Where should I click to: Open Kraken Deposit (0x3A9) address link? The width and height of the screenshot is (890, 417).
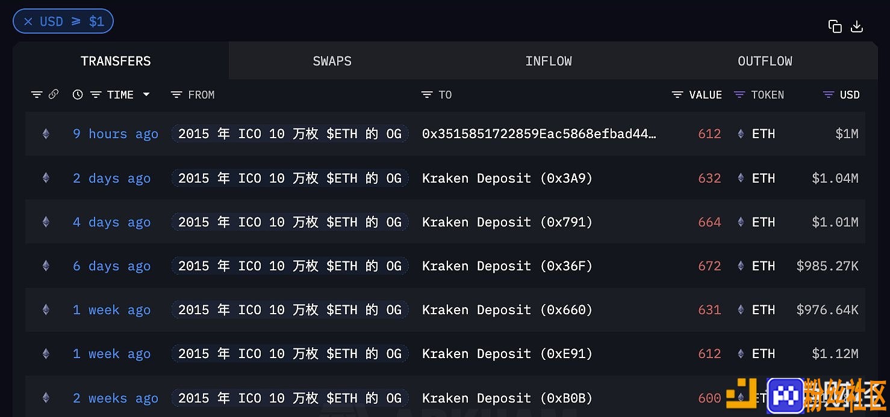click(507, 178)
